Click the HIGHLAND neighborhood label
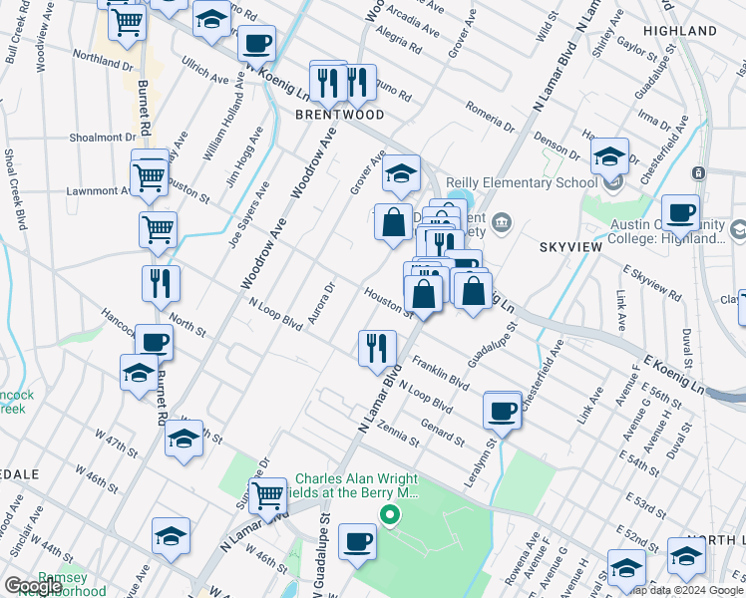 (x=680, y=31)
